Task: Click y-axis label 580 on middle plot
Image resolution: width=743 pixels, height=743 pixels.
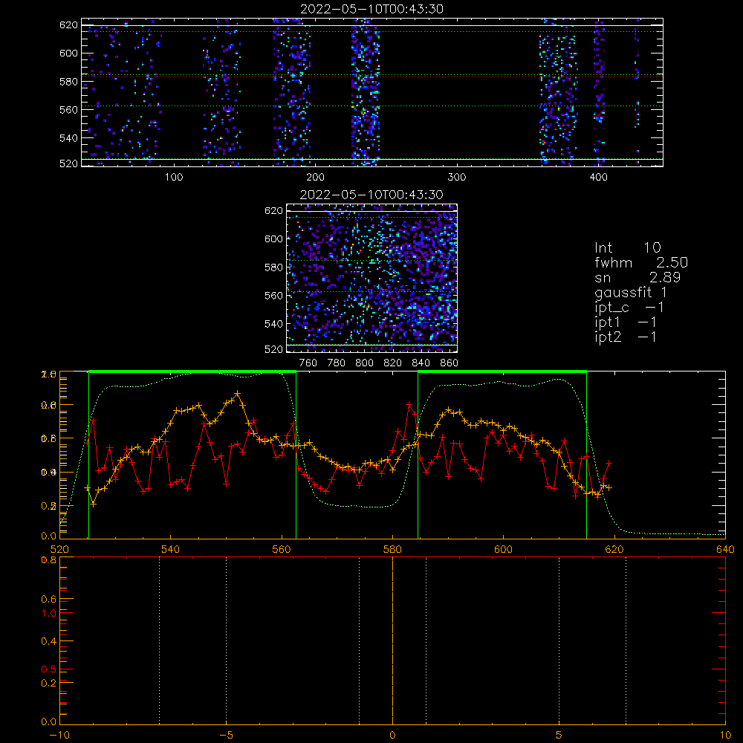Action: (273, 267)
